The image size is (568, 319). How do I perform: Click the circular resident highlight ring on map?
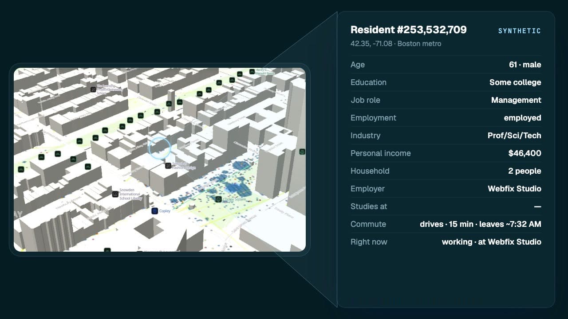(x=160, y=148)
